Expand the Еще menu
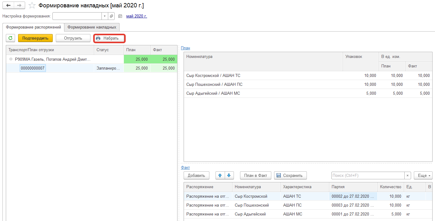The width and height of the screenshot is (435, 221). pos(423,176)
